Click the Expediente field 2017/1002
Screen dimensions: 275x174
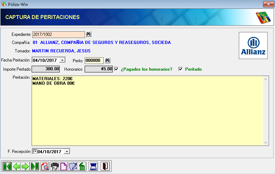click(x=59, y=34)
